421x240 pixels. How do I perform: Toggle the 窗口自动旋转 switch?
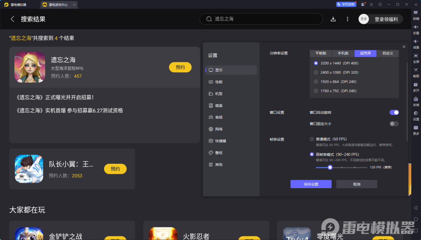point(394,112)
